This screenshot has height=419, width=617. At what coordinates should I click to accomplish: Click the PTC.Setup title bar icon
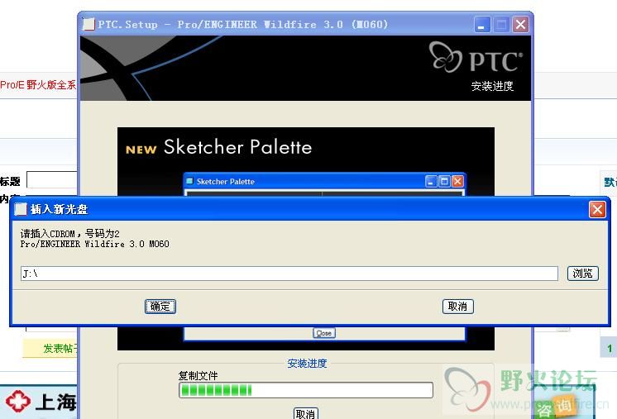[x=88, y=24]
